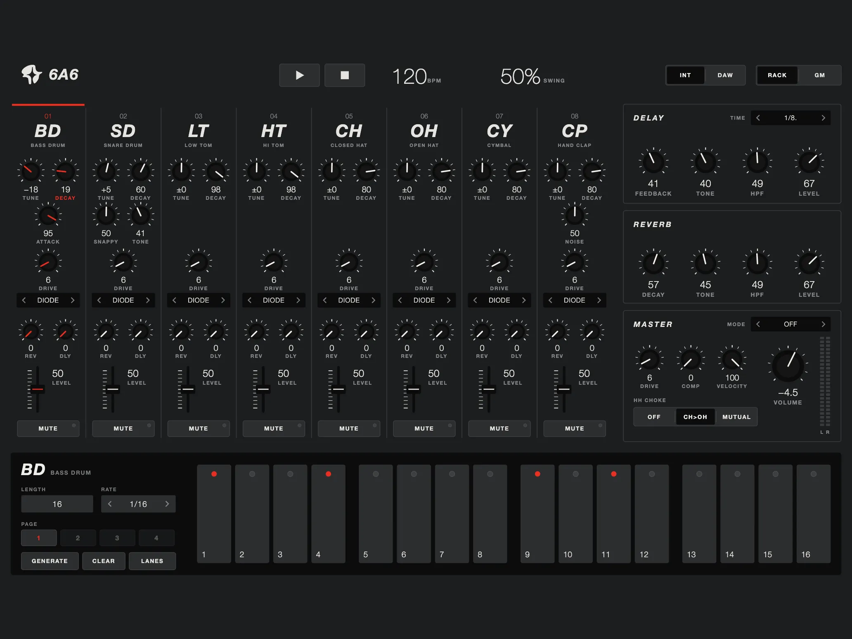The width and height of the screenshot is (852, 639).
Task: Click the BD Tune knob
Action: pyautogui.click(x=31, y=172)
